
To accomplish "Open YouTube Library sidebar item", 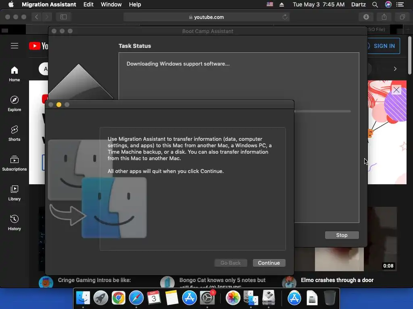I will click(14, 193).
